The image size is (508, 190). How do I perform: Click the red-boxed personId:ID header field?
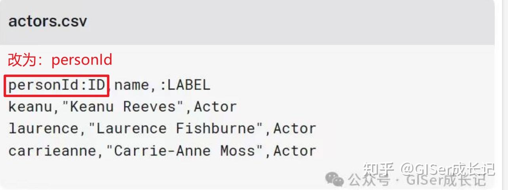pyautogui.click(x=56, y=85)
